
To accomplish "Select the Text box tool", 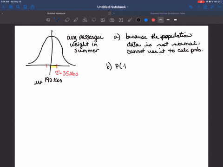I will pyautogui.click(x=121, y=20).
